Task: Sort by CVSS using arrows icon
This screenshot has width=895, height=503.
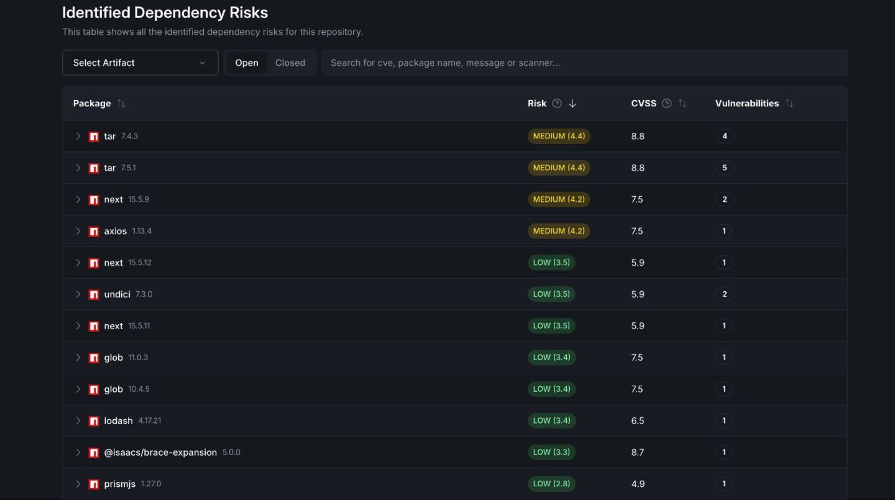Action: (682, 104)
